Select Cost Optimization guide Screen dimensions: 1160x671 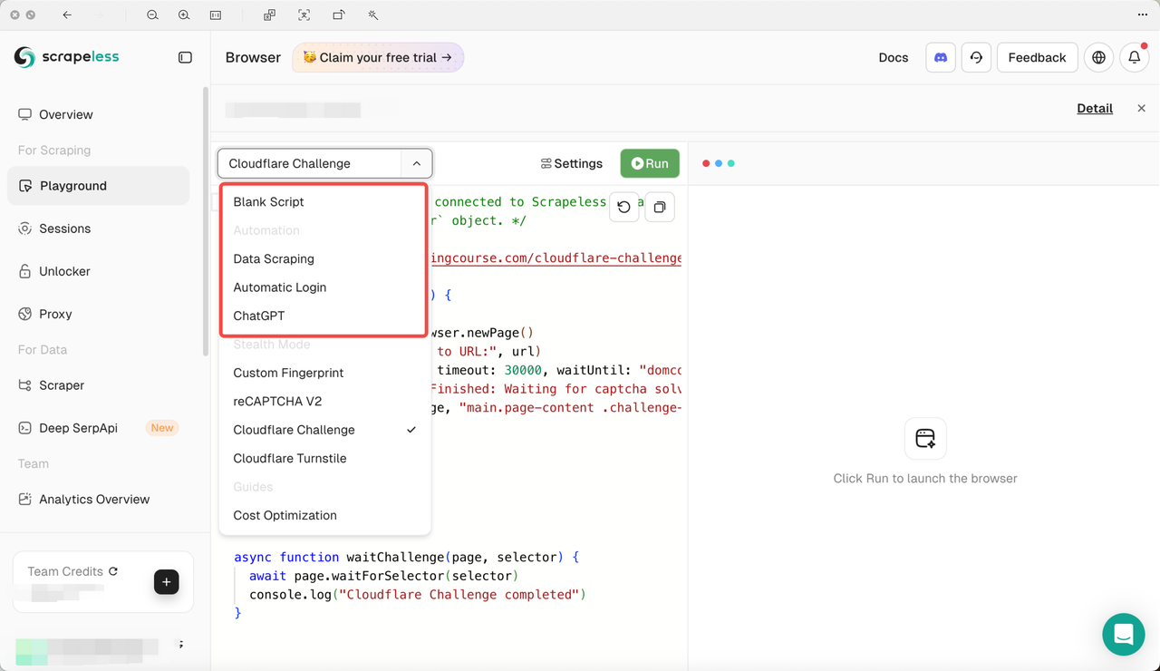(x=324, y=516)
